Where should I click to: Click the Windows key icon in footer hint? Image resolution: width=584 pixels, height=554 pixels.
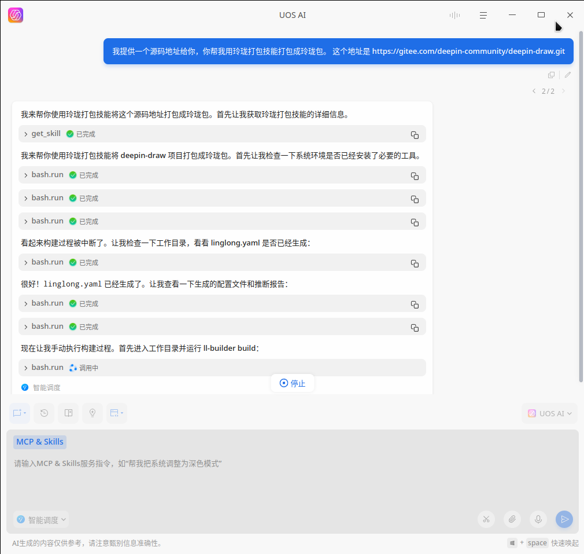(x=512, y=543)
